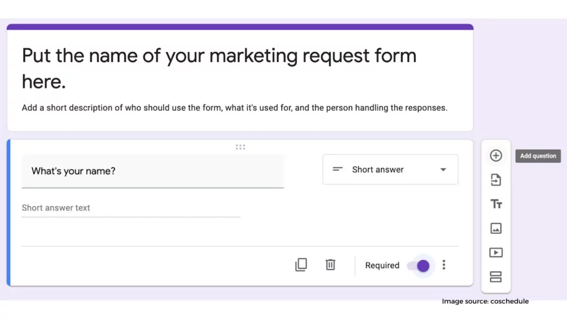The image size is (567, 319).
Task: Click the Add video icon
Action: [x=496, y=253]
